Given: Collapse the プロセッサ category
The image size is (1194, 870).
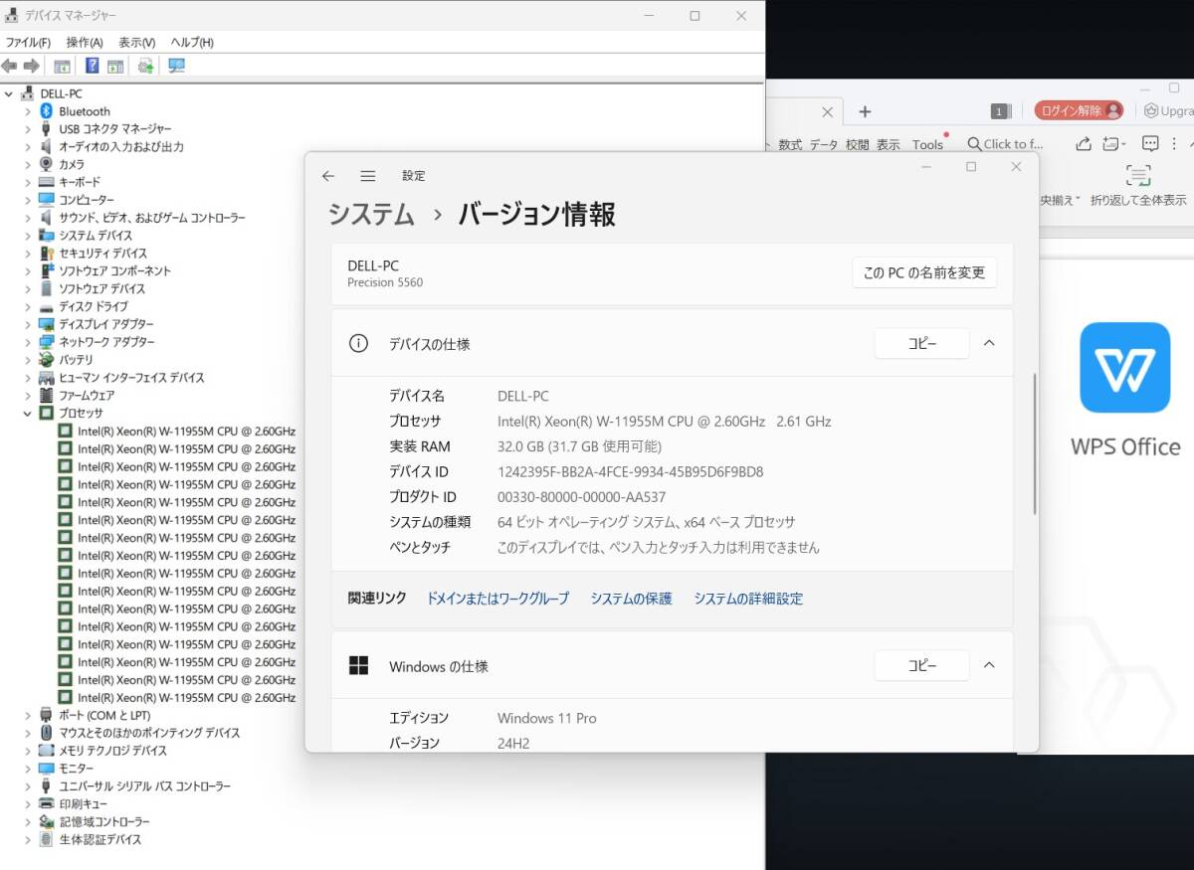Looking at the screenshot, I should point(28,413).
